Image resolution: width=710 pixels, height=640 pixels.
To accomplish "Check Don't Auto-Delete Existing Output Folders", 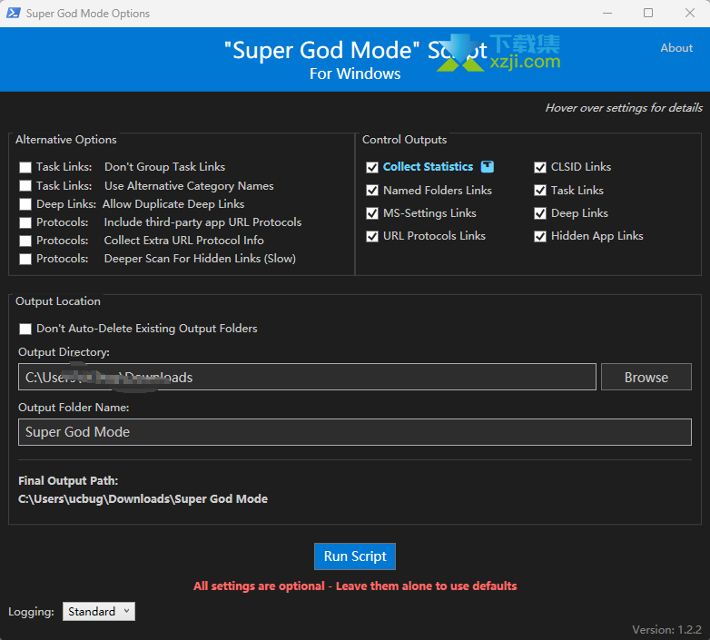I will tap(25, 329).
